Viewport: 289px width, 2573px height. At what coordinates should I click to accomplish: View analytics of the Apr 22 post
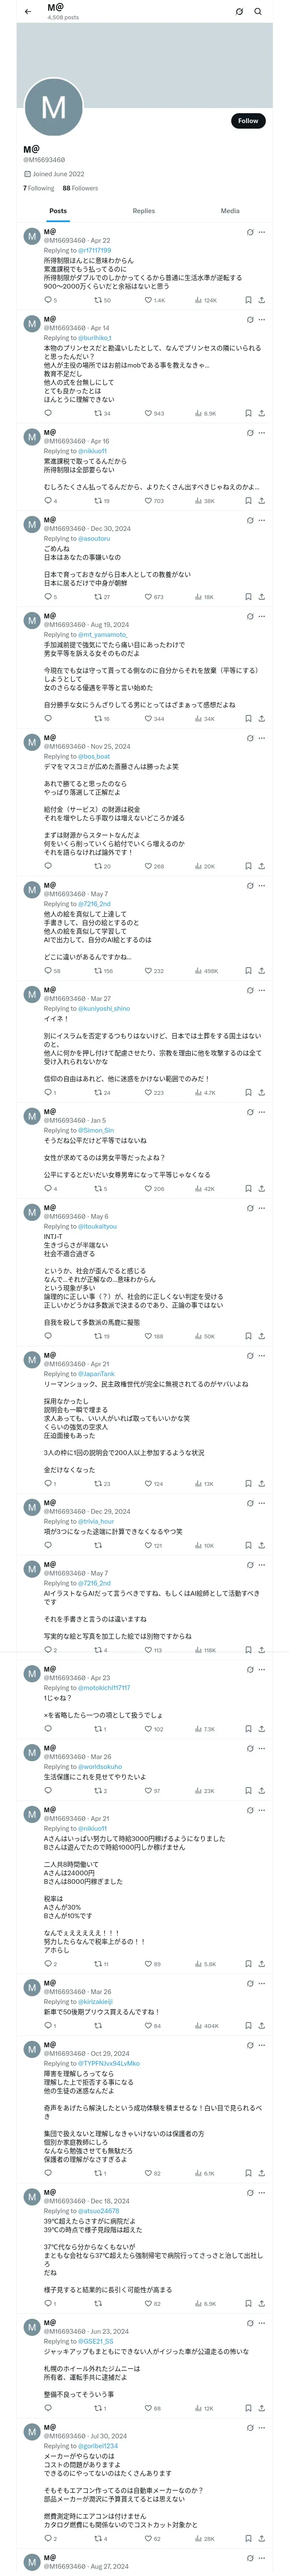205,300
